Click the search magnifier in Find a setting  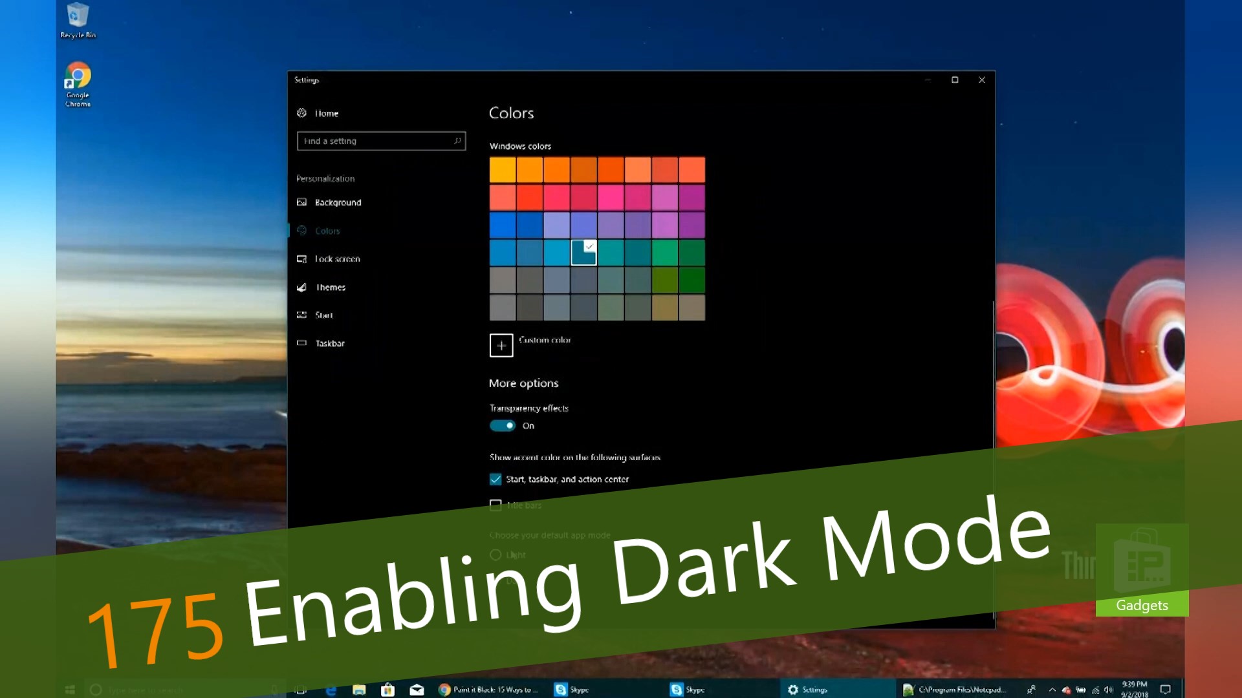pos(457,141)
